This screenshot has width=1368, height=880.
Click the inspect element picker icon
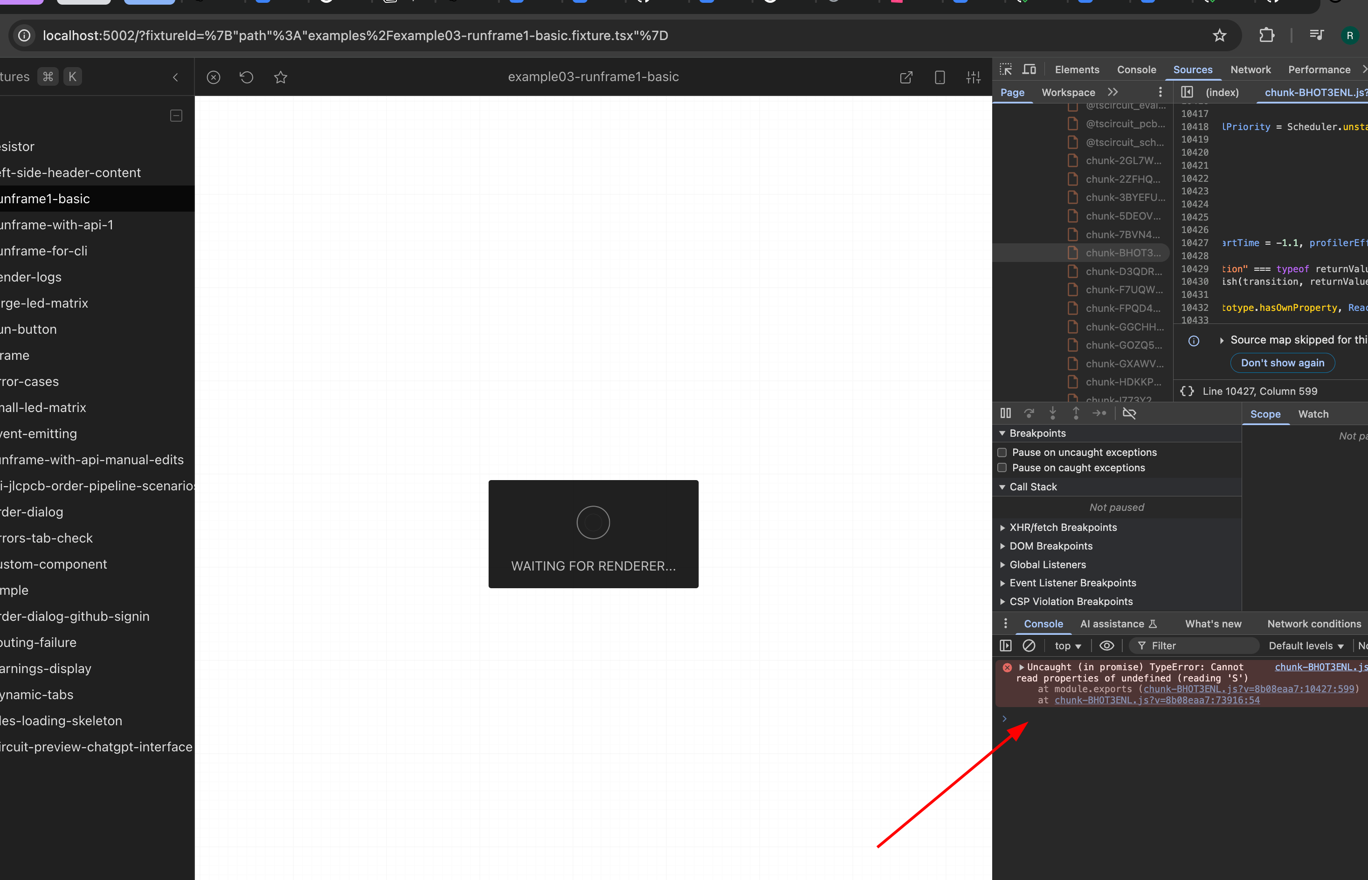[x=1006, y=69]
